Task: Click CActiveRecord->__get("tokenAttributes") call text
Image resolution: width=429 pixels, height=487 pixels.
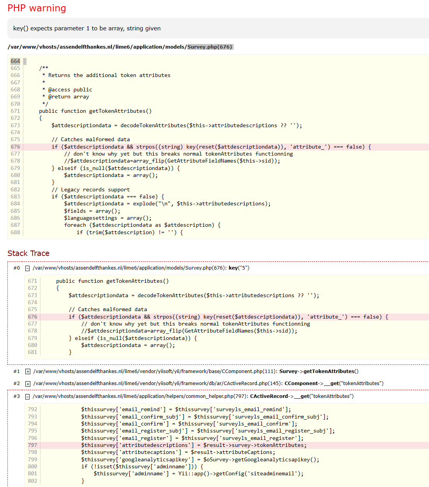Action: 302,396
